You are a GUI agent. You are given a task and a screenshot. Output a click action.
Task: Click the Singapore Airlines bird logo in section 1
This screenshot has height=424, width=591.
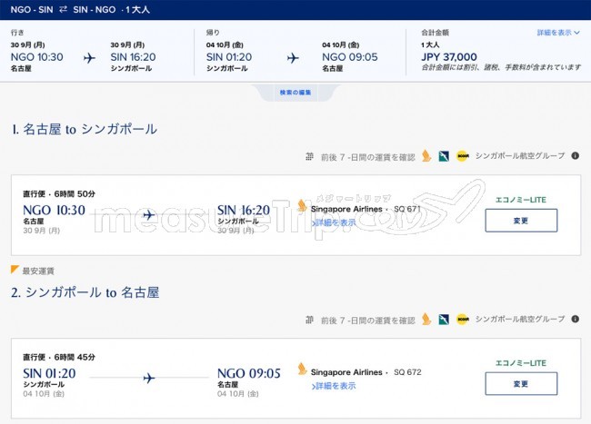(425, 155)
